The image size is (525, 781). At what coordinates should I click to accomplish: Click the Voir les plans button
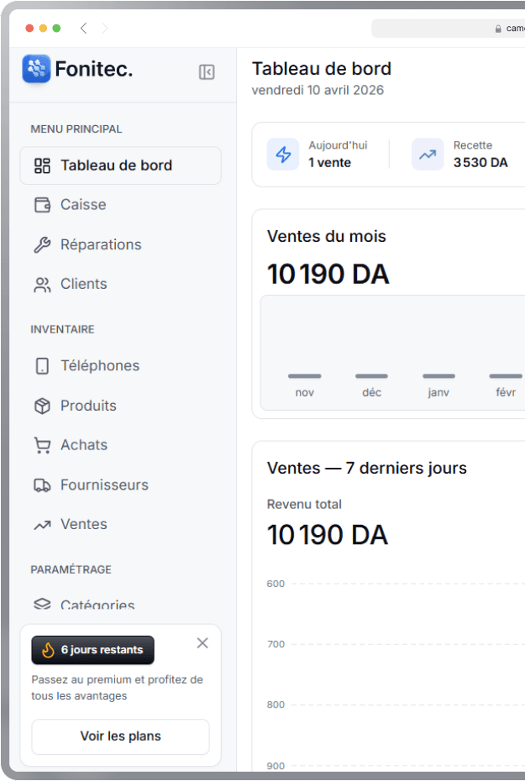click(x=119, y=736)
